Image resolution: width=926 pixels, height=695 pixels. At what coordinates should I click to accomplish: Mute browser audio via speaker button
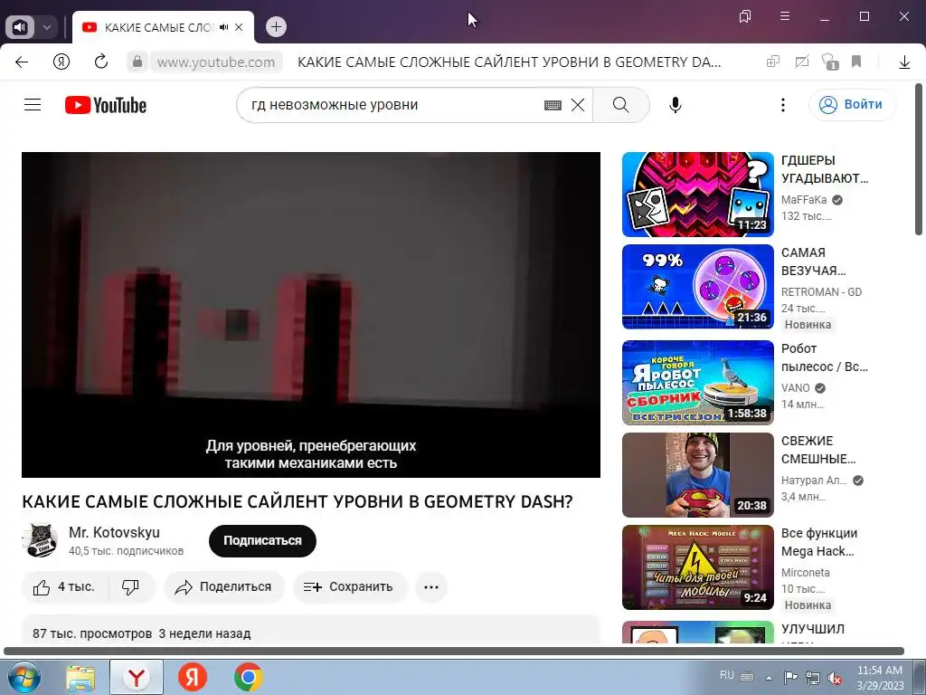(20, 27)
